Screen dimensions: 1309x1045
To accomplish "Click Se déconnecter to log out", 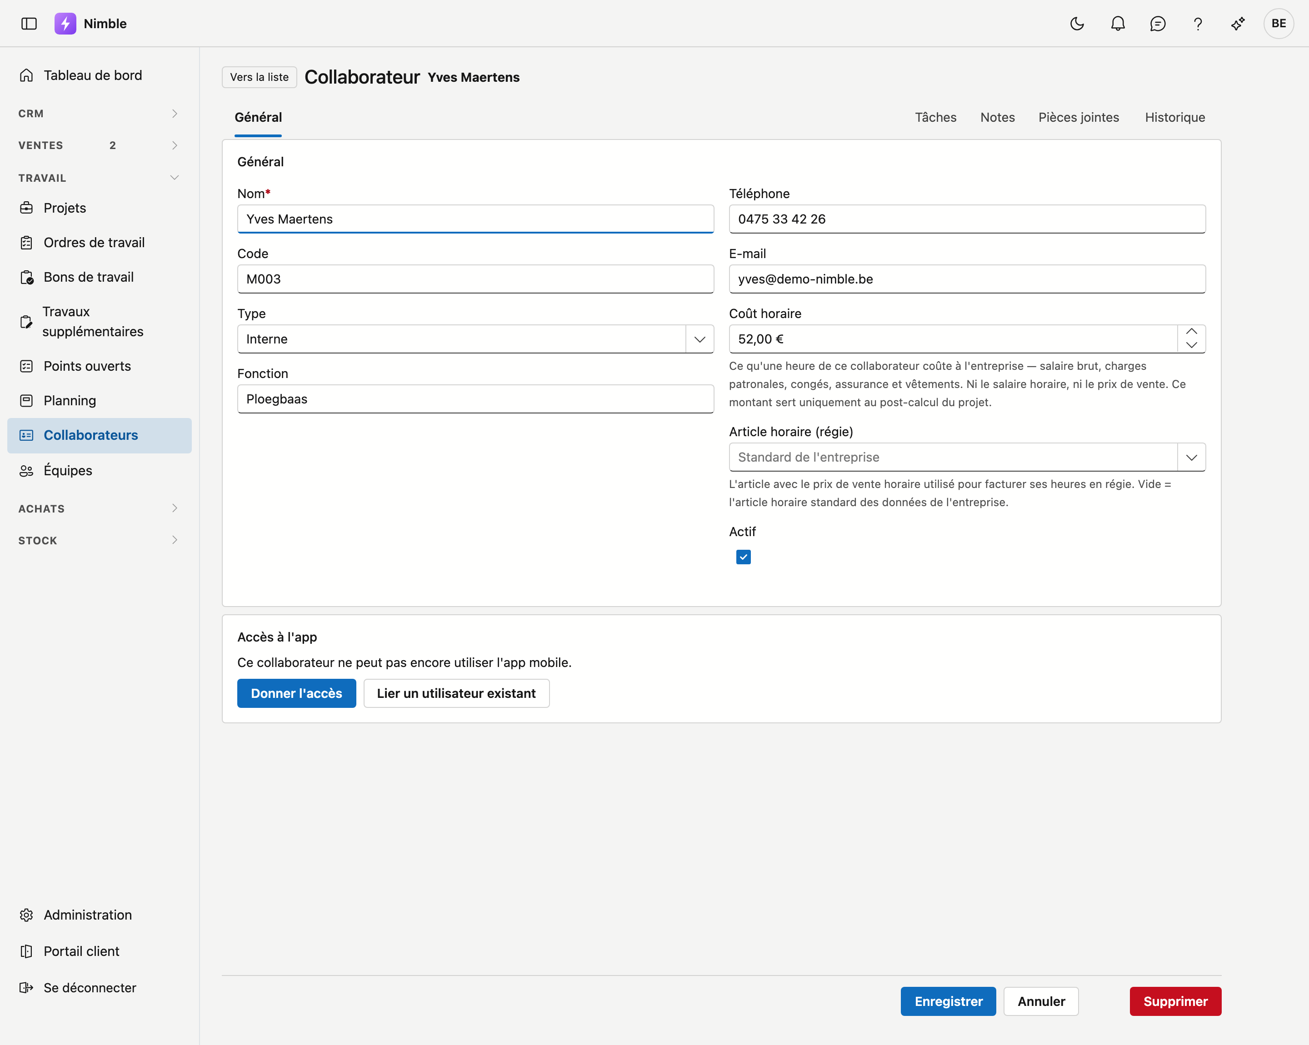I will pyautogui.click(x=100, y=987).
